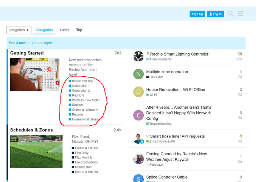The image size is (261, 182).
Task: Click the blue G user avatar
Action: (x=138, y=178)
